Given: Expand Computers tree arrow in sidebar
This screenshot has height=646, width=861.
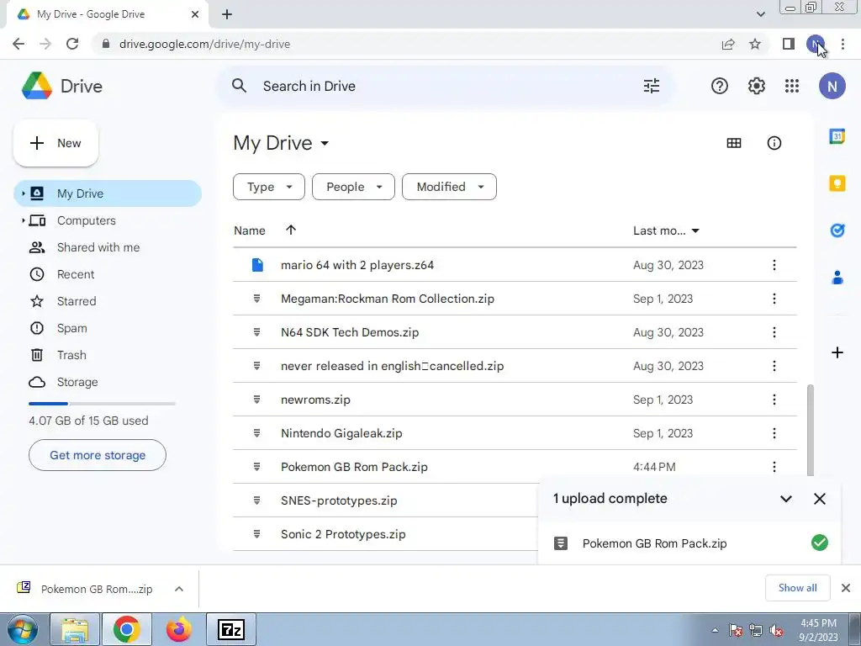Looking at the screenshot, I should tap(23, 220).
